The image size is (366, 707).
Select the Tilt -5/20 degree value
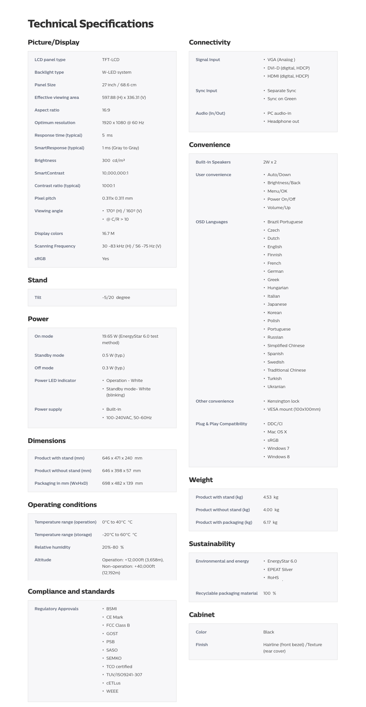116,298
